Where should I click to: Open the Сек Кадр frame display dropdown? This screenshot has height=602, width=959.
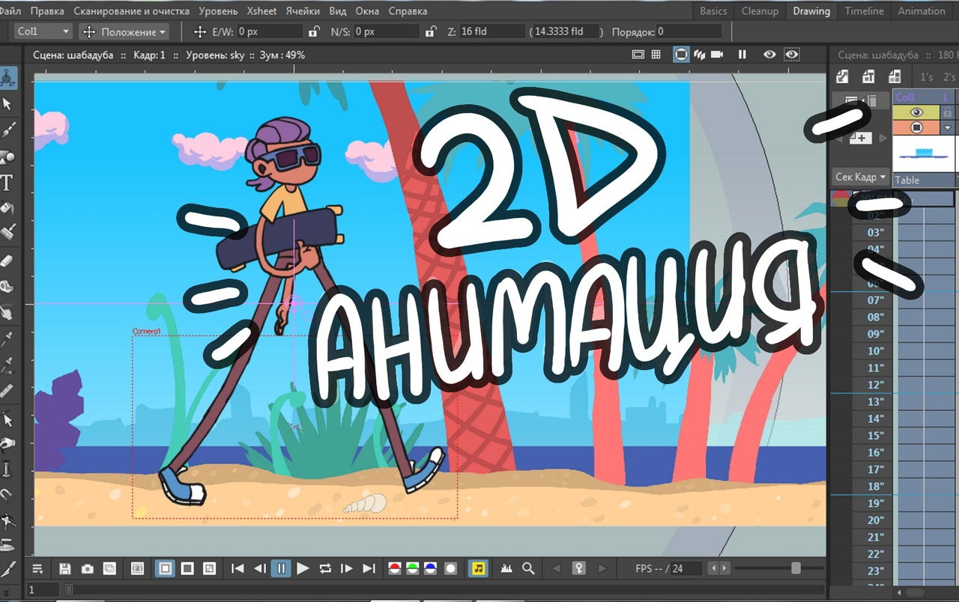(x=860, y=177)
